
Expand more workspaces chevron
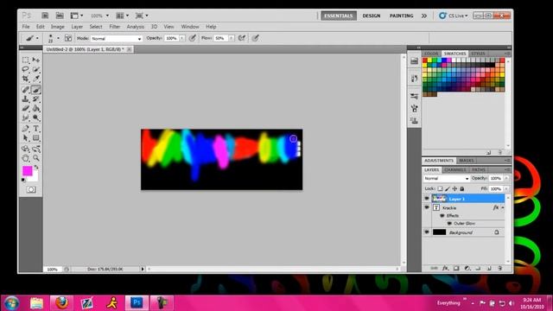click(424, 16)
